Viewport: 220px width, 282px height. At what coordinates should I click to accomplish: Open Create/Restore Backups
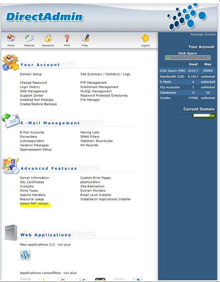coord(38,104)
